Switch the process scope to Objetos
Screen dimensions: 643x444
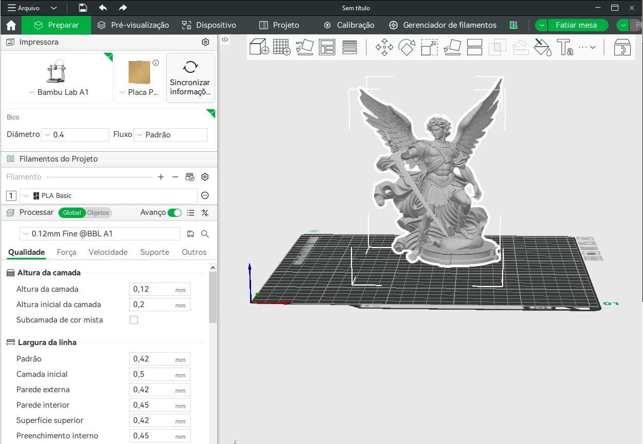pos(98,213)
